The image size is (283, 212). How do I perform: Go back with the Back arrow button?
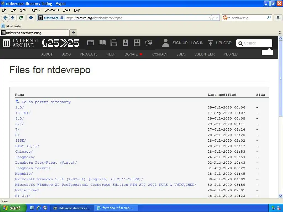tap(5, 18)
